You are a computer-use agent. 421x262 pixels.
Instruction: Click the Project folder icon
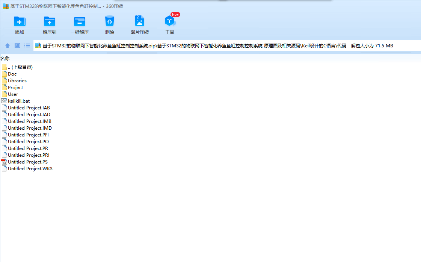pyautogui.click(x=4, y=87)
